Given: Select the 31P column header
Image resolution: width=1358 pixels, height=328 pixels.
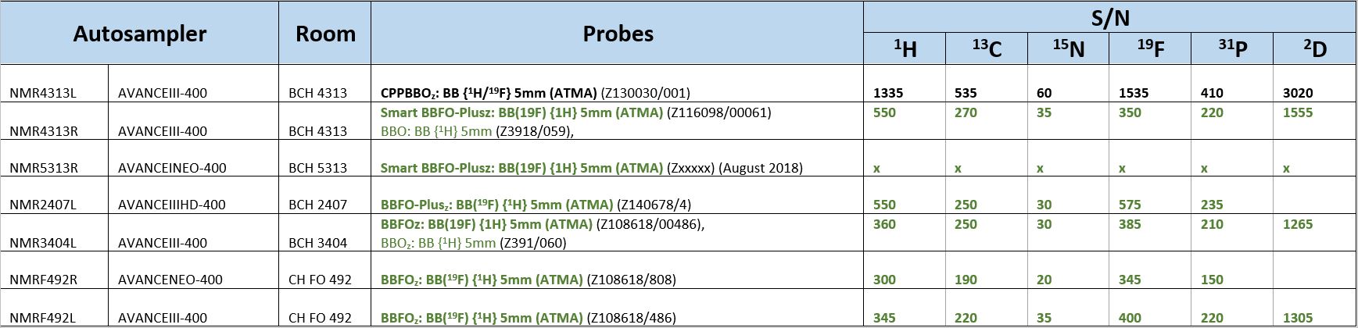Looking at the screenshot, I should coord(1232,49).
